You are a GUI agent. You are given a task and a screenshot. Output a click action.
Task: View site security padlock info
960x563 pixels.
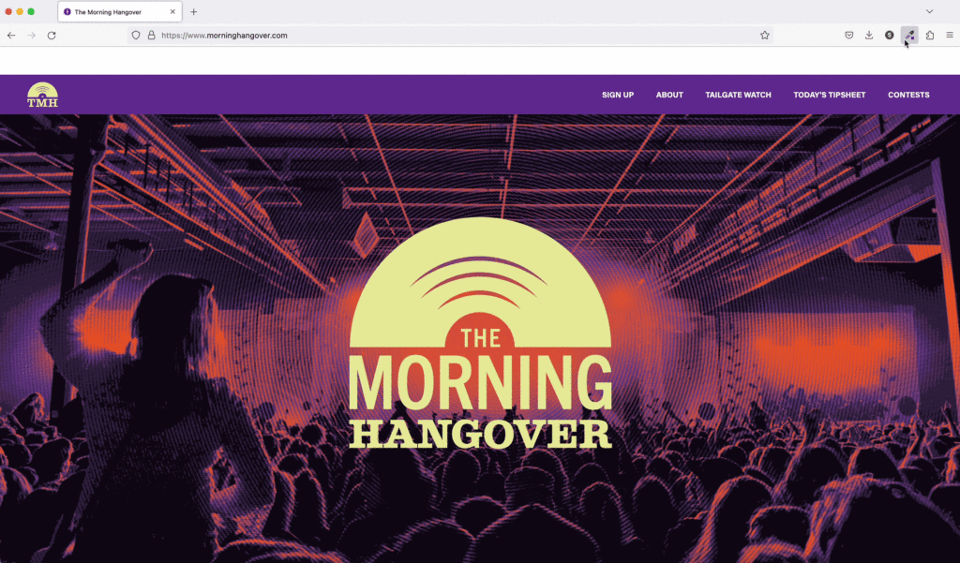(151, 36)
